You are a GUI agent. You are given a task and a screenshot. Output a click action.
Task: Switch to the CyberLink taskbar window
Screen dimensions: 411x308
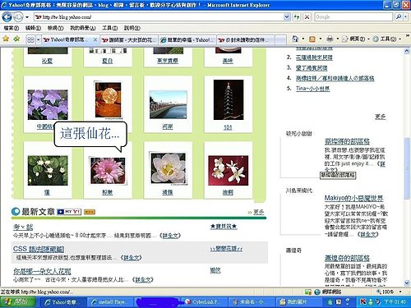pos(204,302)
